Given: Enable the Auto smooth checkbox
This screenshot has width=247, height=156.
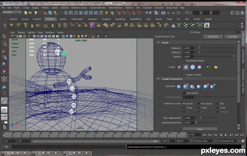Looking at the screenshot, I should [x=184, y=93].
